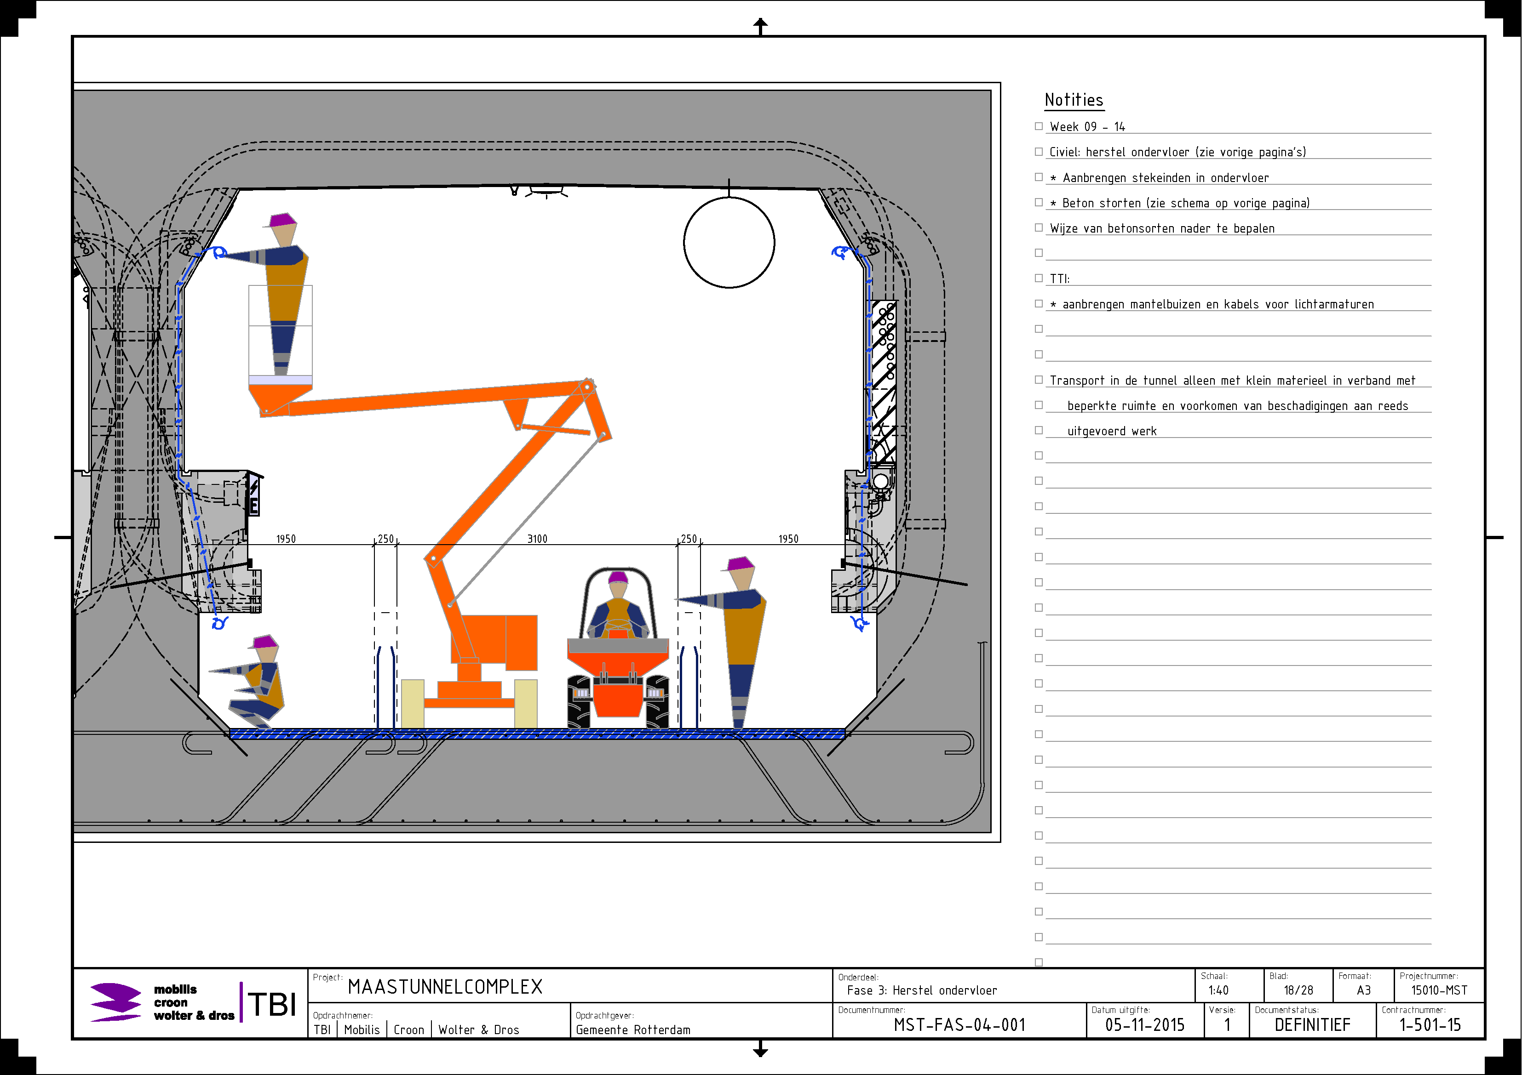Check the box beside 'TTI:'
This screenshot has width=1522, height=1075.
click(1039, 278)
